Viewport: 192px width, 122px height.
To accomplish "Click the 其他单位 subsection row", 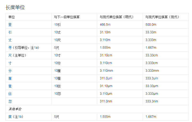I will (15, 109).
